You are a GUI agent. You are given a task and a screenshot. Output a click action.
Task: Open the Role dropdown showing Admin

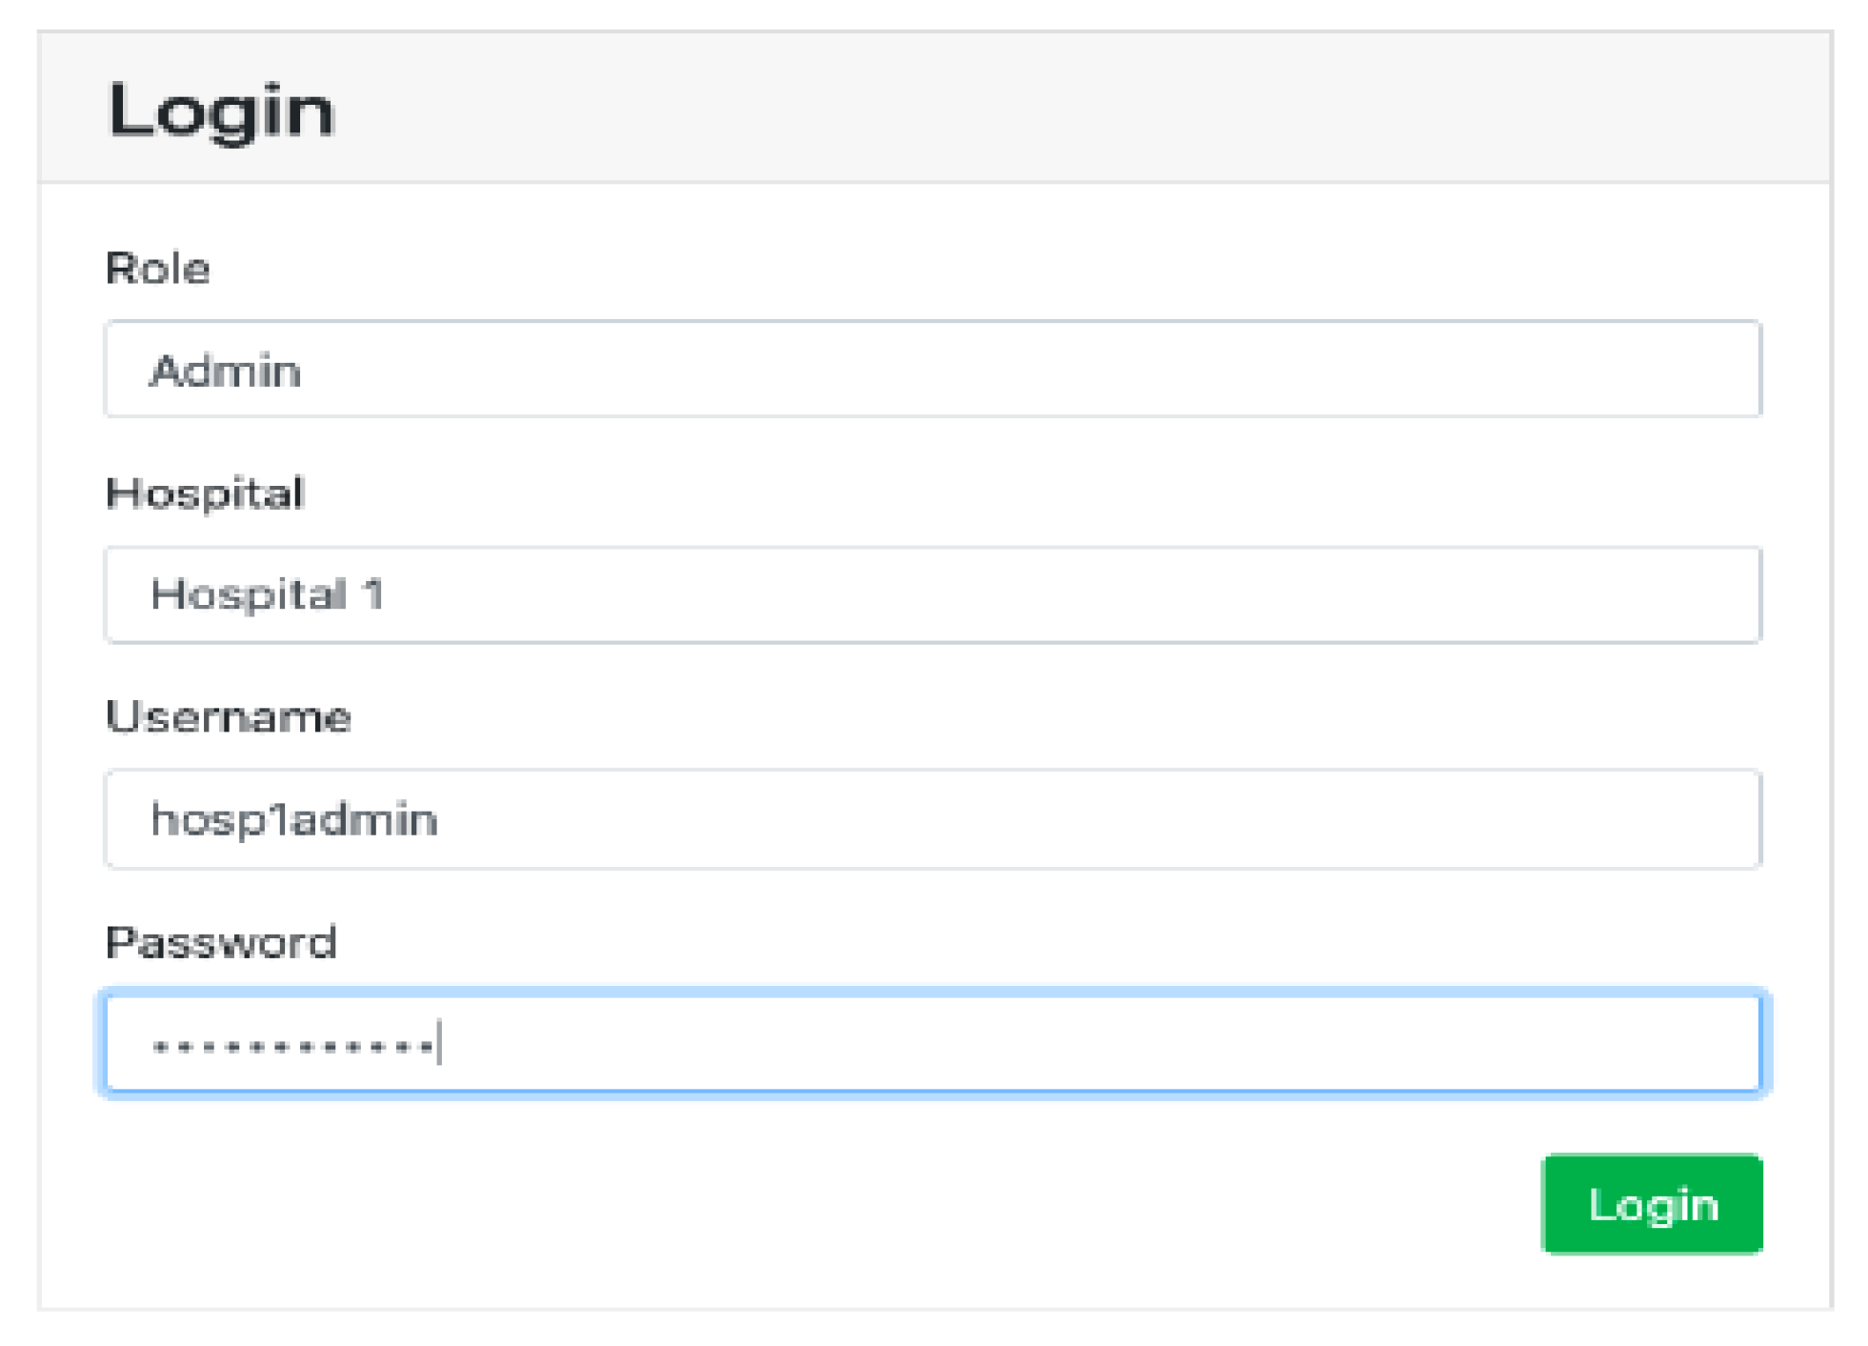932,370
